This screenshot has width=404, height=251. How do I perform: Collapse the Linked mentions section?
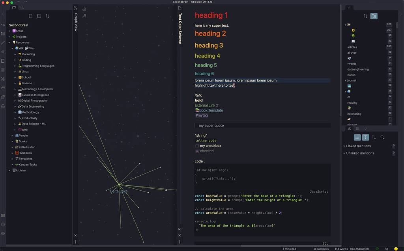pos(344,146)
